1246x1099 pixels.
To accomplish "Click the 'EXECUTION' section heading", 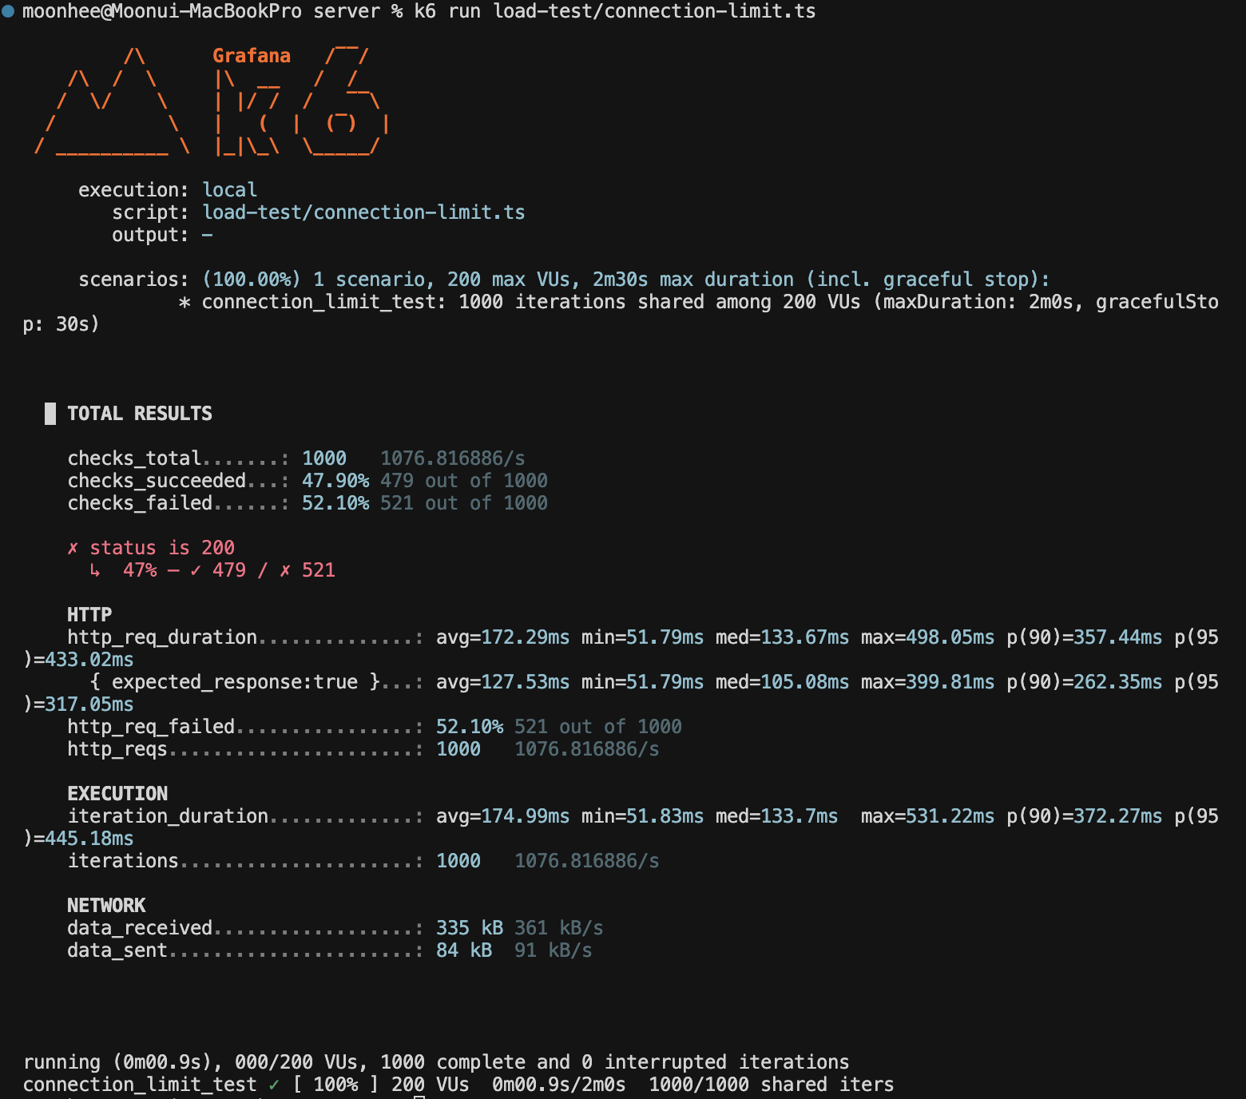I will 117,794.
